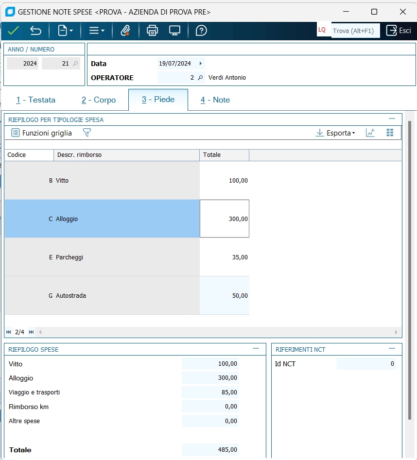Click the grid layout tiles icon
Screen dimensions: 417x460
click(389, 133)
